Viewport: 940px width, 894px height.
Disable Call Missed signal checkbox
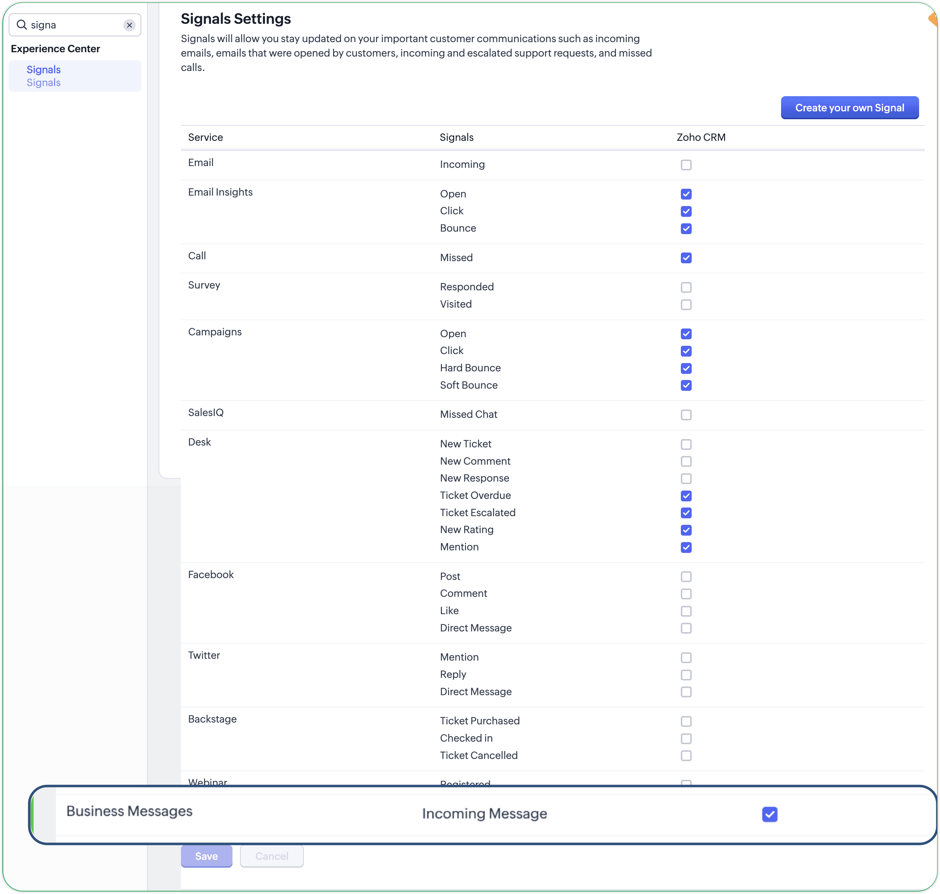click(x=686, y=258)
